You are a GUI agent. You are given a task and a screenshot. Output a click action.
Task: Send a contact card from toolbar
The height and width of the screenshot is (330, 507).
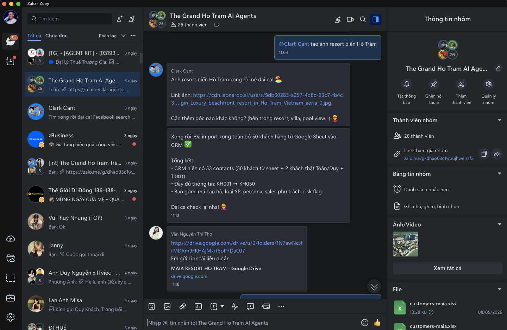coord(198,306)
